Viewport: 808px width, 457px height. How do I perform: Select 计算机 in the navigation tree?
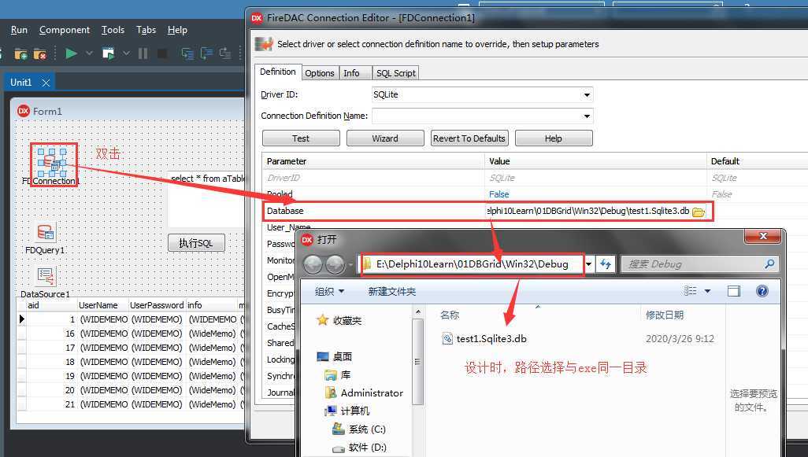(355, 411)
